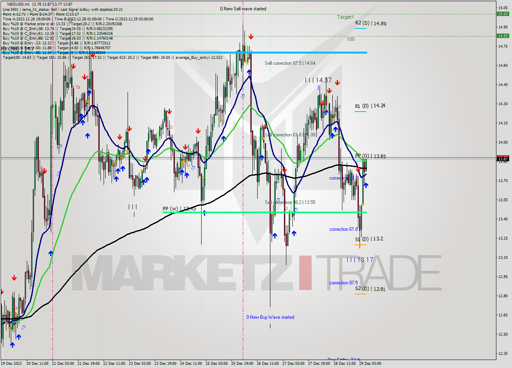This screenshot has width=512, height=368.
Task: Click the 12.65 price axis value
Action: (502, 315)
